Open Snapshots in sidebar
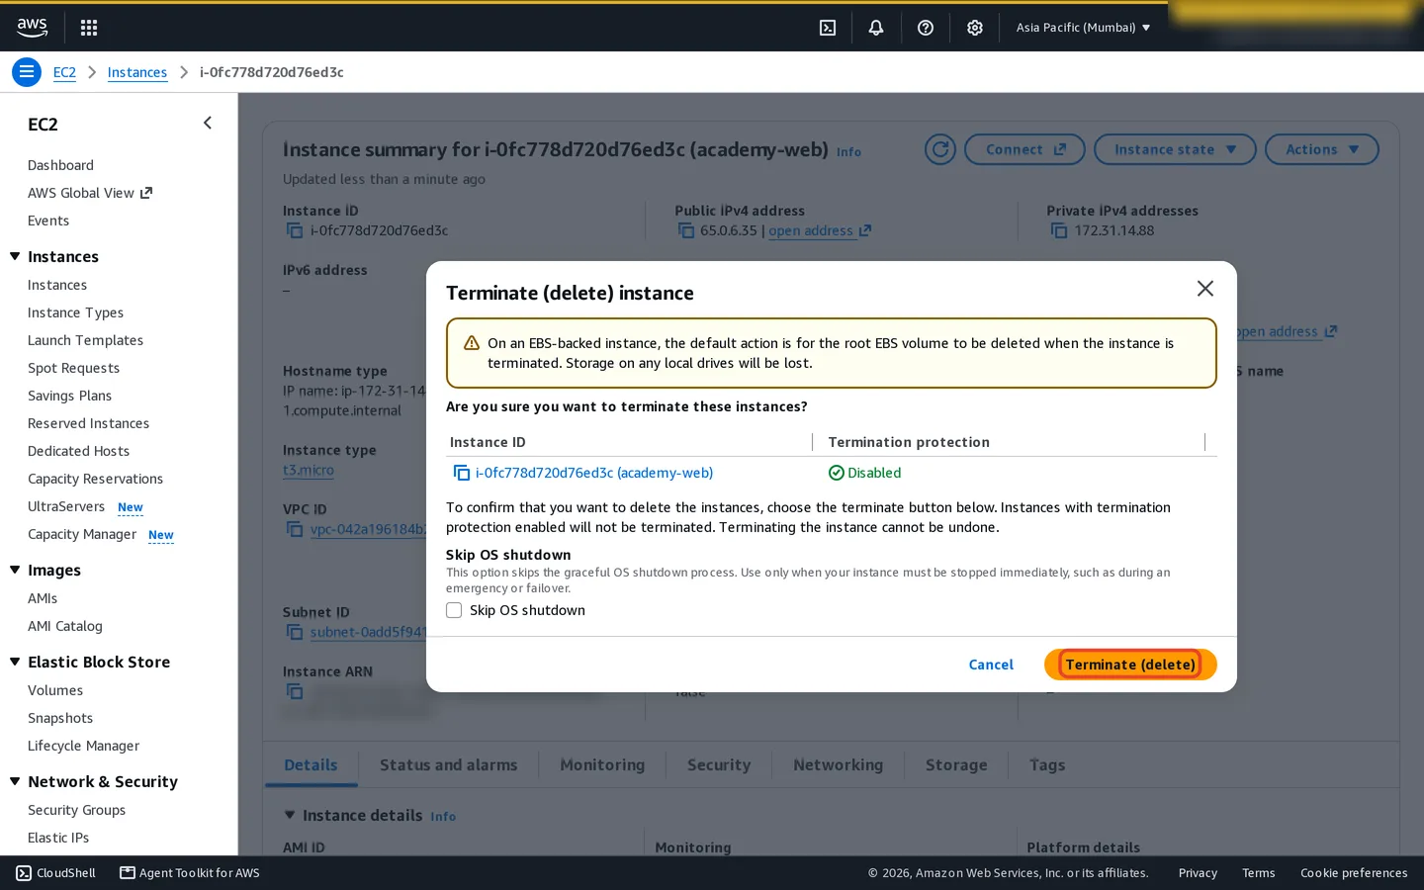The image size is (1424, 890). click(60, 718)
